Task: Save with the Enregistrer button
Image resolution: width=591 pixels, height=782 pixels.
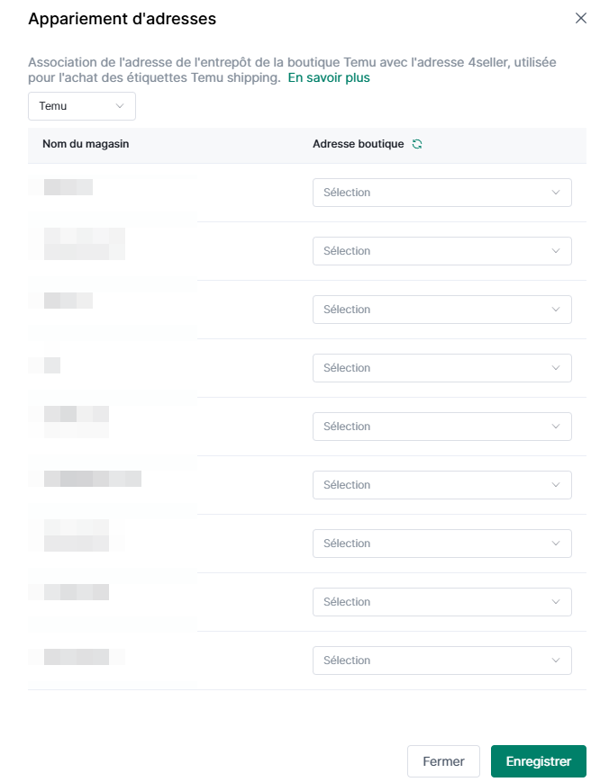Action: (x=538, y=761)
